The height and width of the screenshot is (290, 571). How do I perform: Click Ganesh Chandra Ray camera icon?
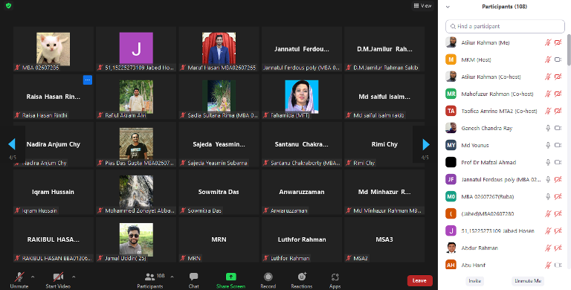(x=558, y=128)
